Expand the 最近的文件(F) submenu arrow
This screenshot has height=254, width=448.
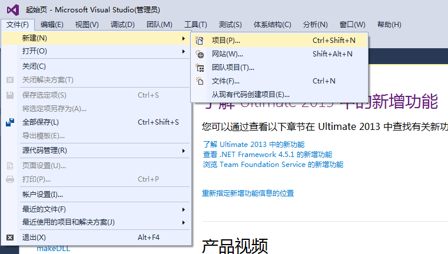click(184, 209)
